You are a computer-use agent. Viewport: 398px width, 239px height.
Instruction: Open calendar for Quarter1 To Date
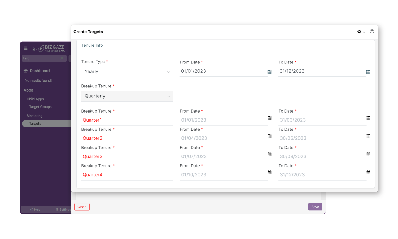tap(368, 118)
